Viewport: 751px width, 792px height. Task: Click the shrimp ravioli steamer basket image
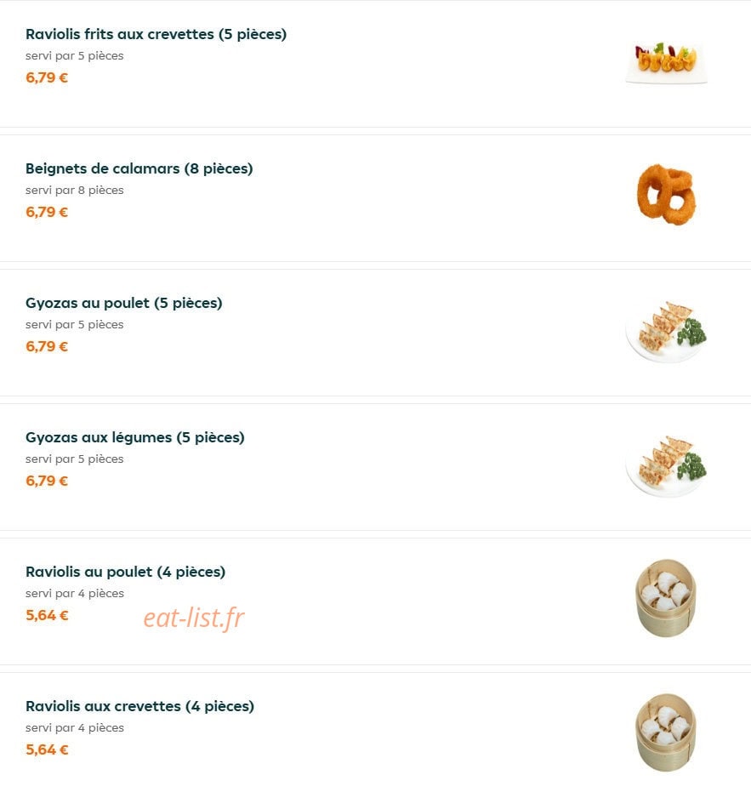coord(666,732)
